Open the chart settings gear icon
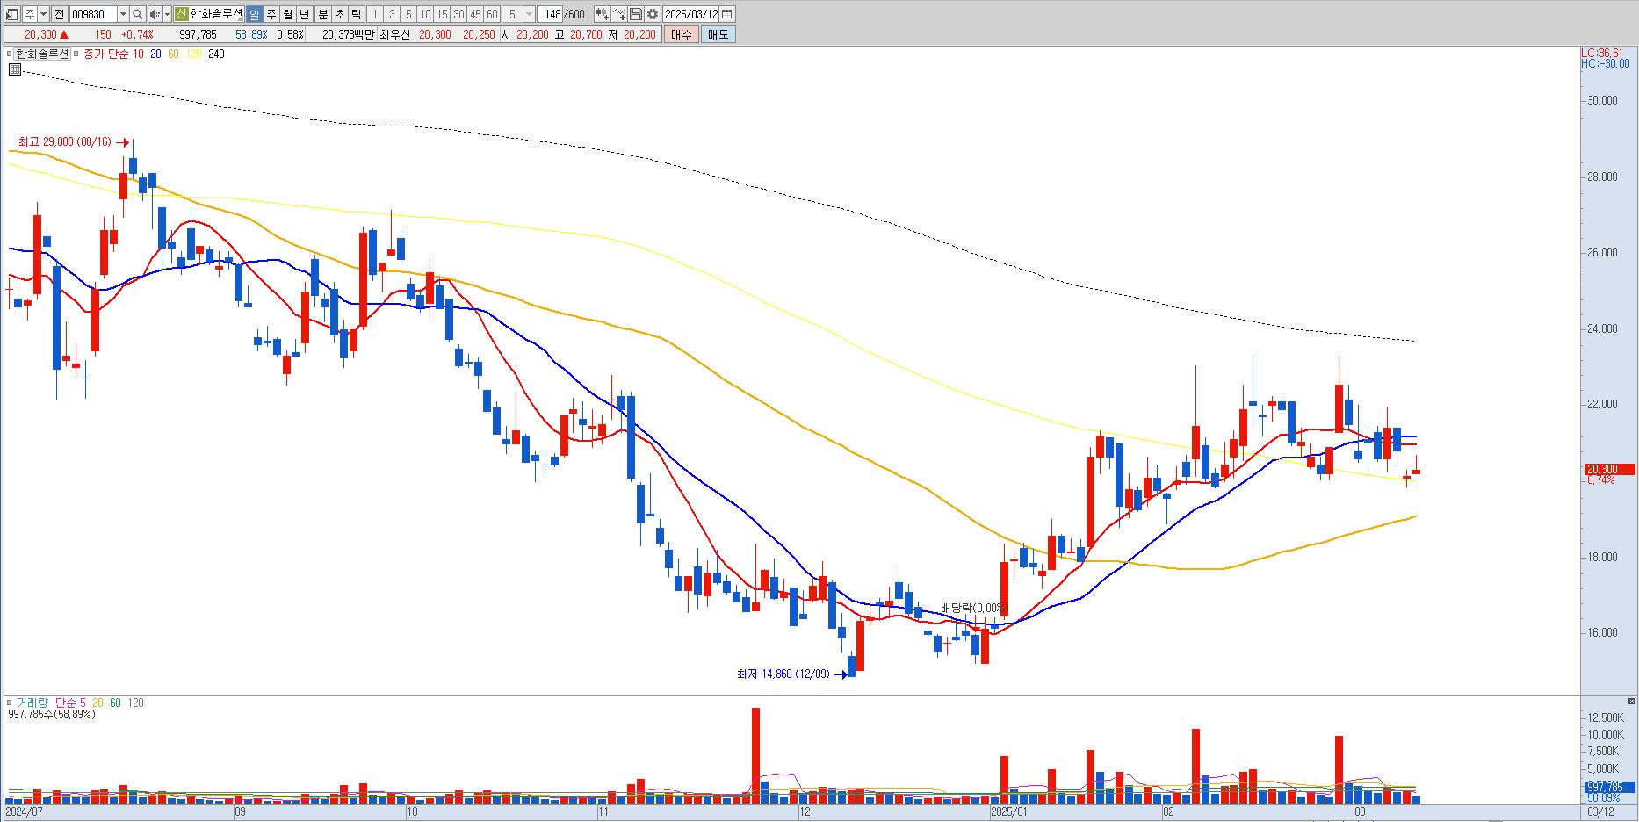This screenshot has height=822, width=1639. (x=653, y=14)
